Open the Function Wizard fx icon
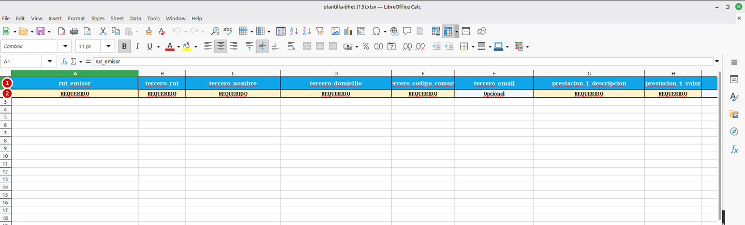This screenshot has height=225, width=745. [65, 61]
